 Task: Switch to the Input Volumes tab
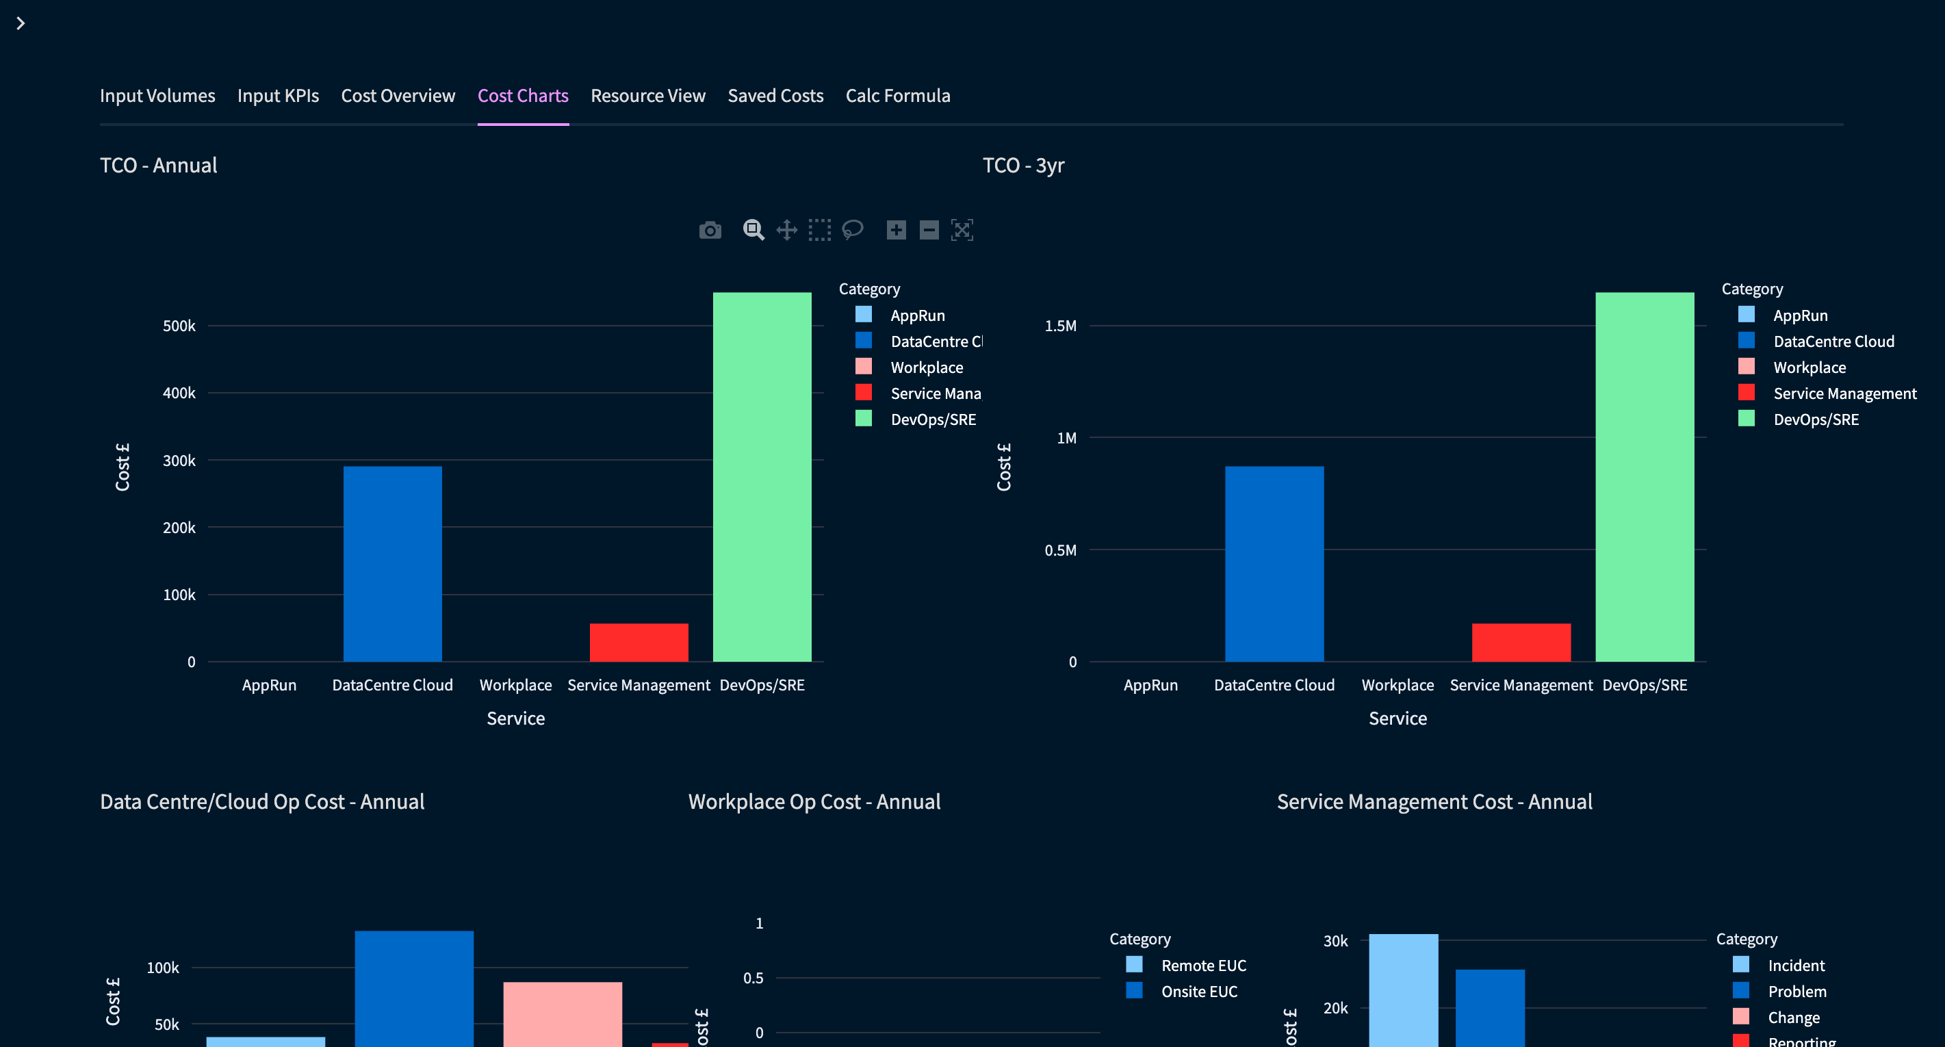tap(157, 96)
